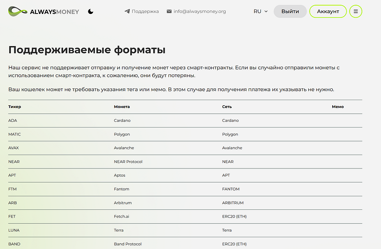Click FANTOM network cell
This screenshot has height=249, width=381.
click(231, 189)
